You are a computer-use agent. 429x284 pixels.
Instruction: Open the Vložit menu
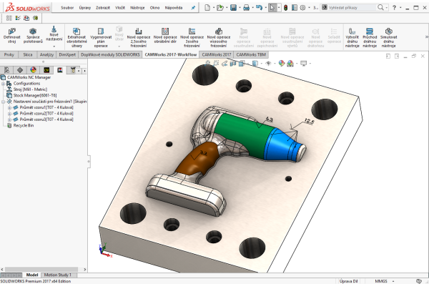point(120,8)
